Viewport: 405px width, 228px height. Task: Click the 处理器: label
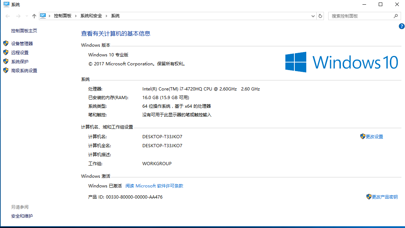pos(95,89)
